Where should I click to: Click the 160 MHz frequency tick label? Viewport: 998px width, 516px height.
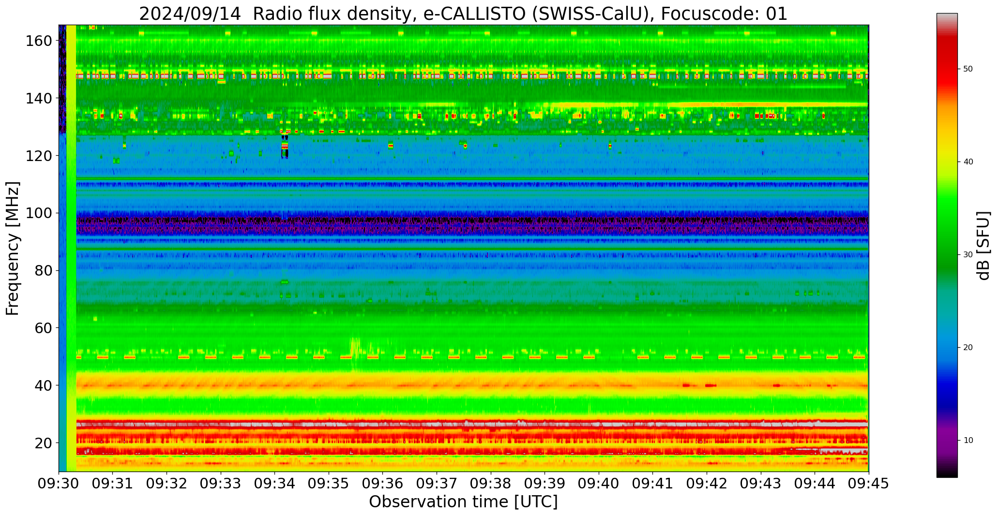pos(39,41)
